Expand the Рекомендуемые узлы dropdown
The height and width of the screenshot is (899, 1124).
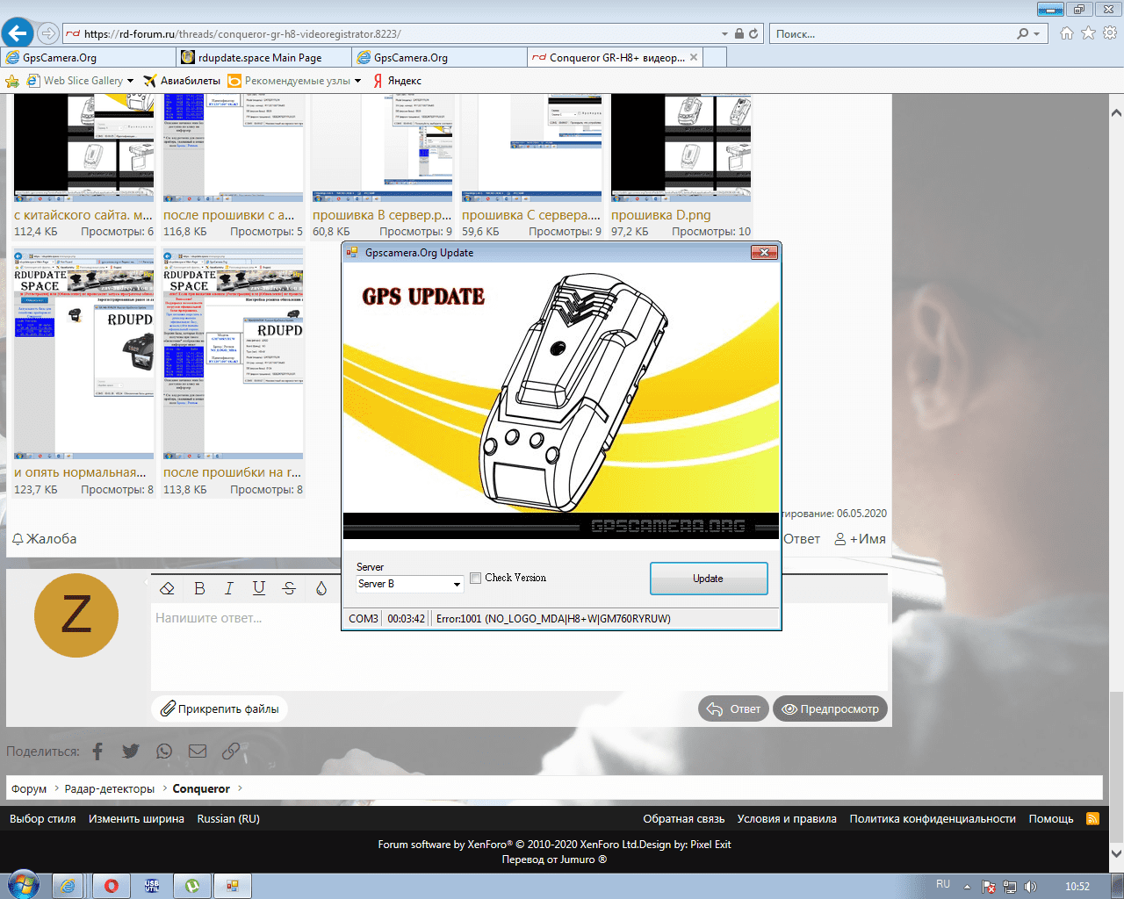coord(357,81)
